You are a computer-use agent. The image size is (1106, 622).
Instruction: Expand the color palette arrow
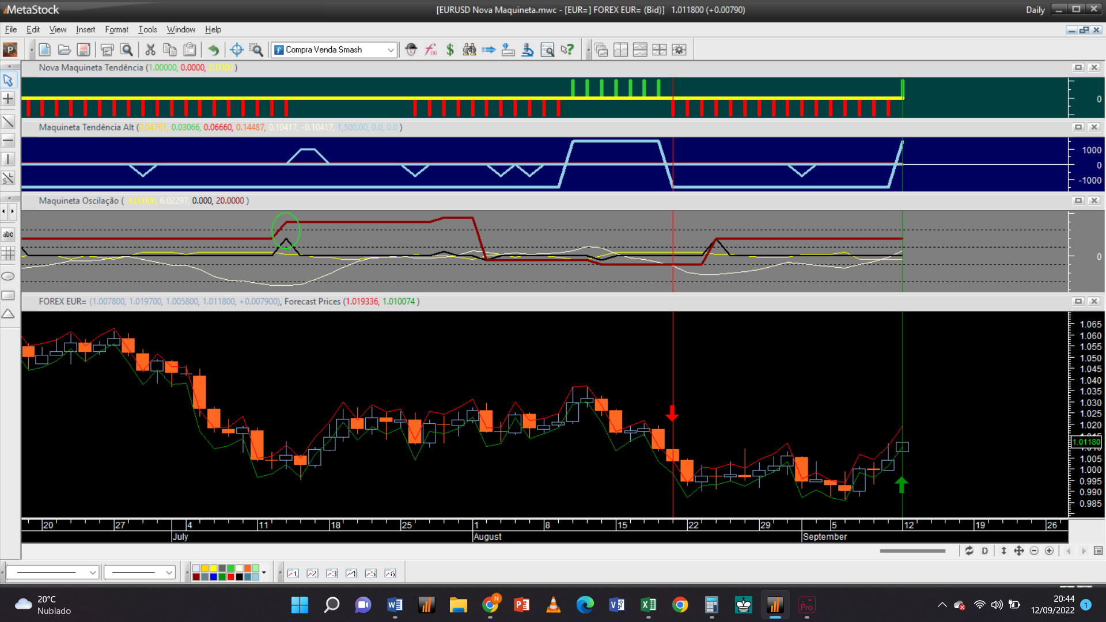point(264,572)
